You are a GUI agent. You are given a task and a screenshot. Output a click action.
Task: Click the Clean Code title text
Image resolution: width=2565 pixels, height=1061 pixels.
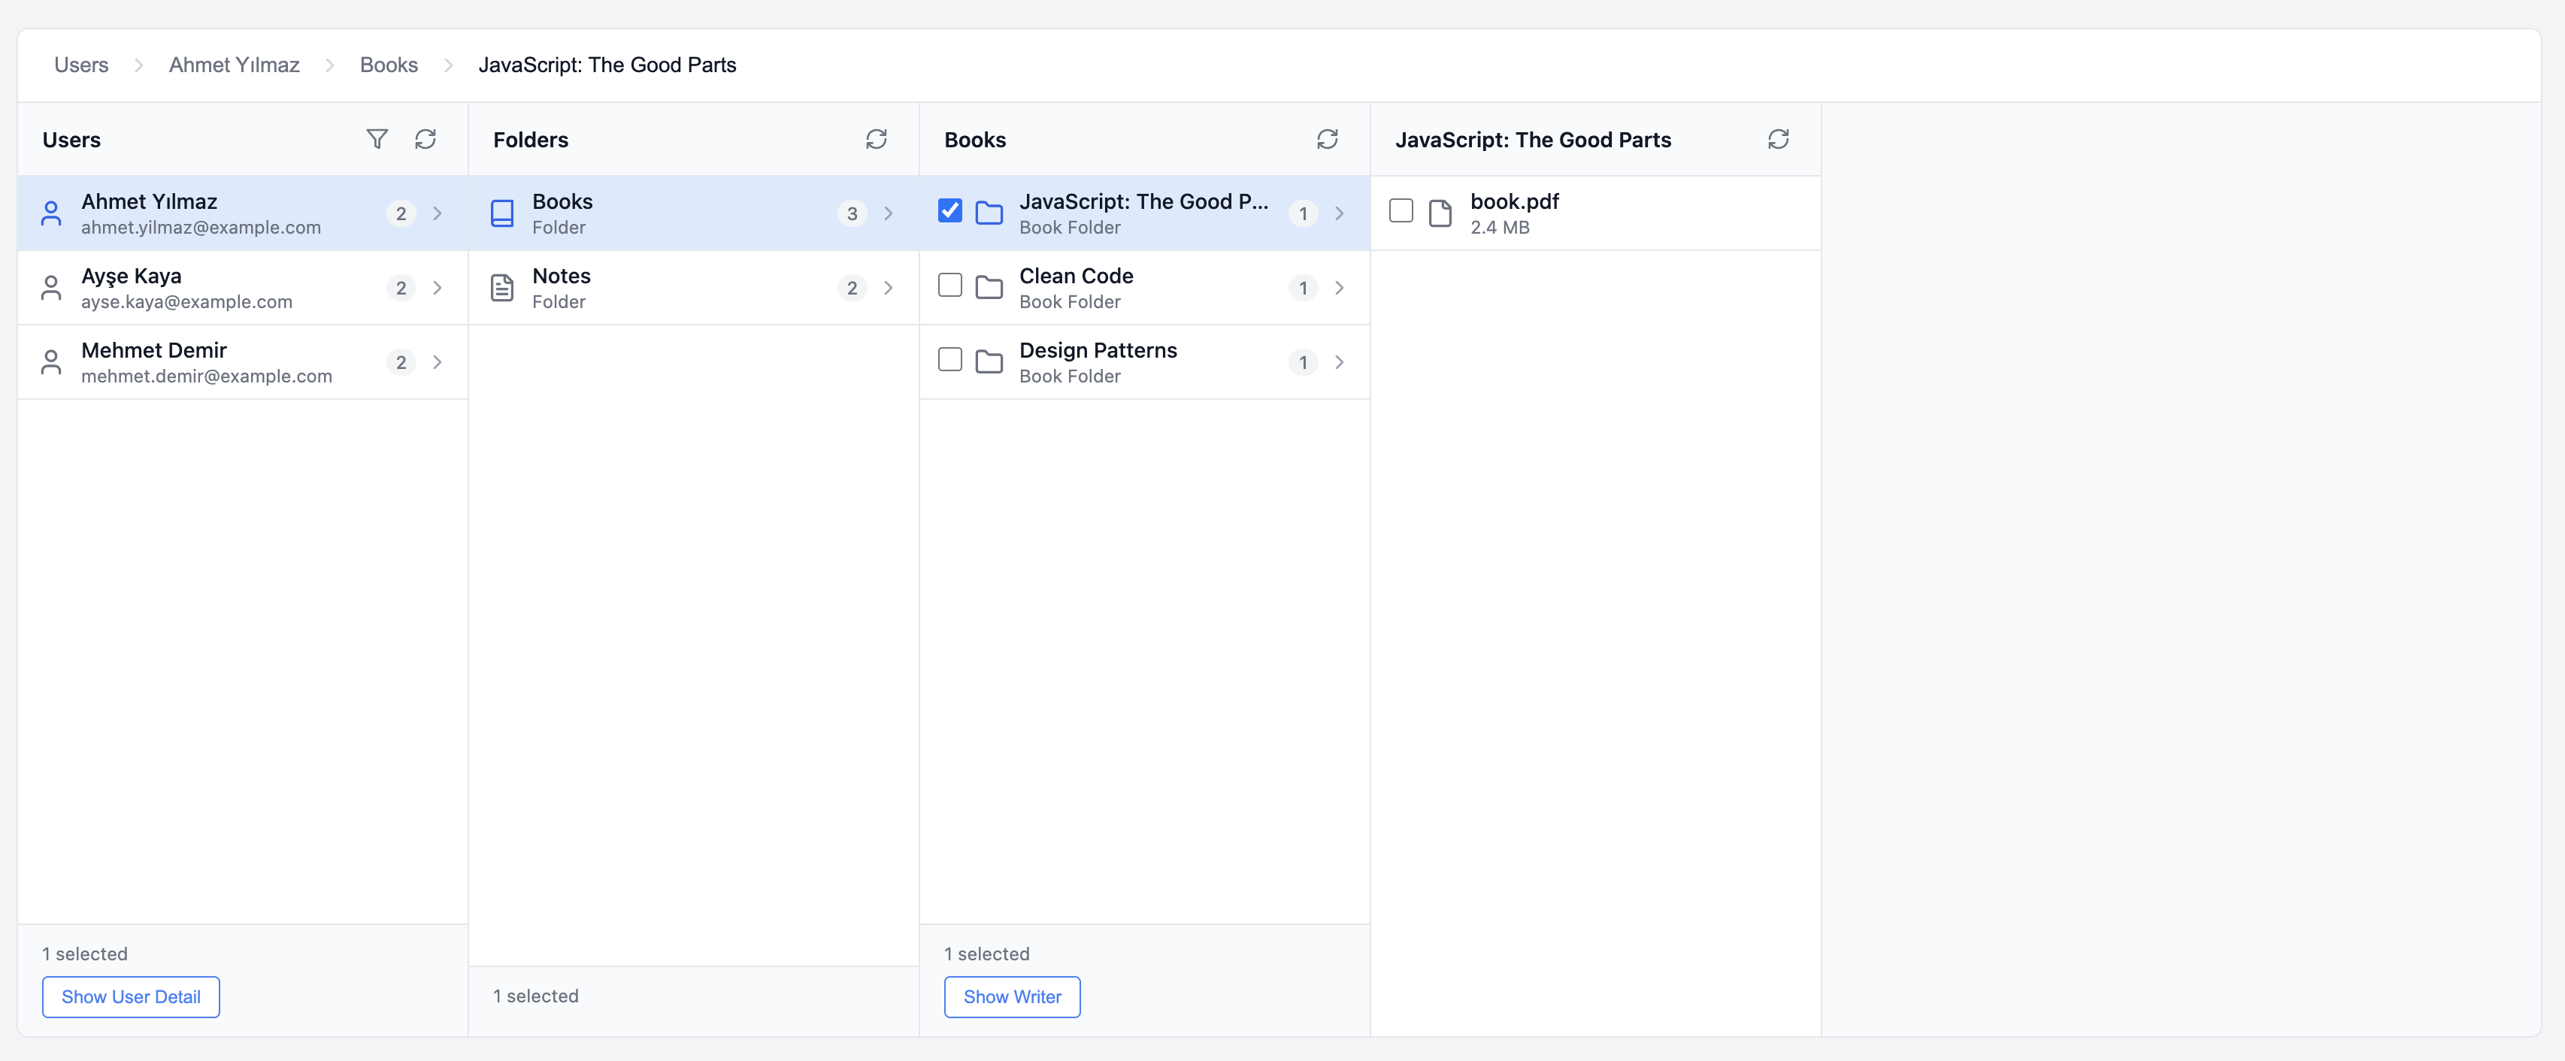coord(1077,276)
